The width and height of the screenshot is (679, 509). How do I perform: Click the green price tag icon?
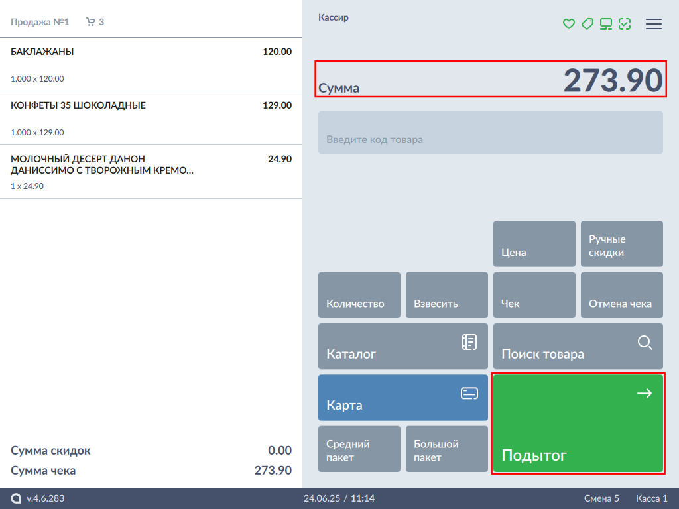587,24
